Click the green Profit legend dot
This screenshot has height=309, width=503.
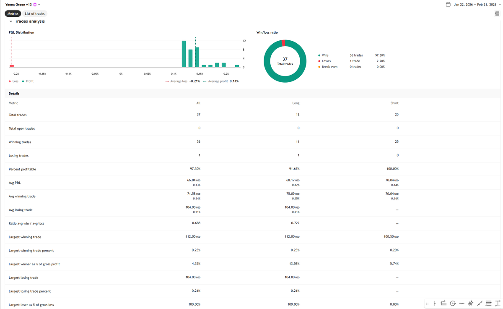23,81
